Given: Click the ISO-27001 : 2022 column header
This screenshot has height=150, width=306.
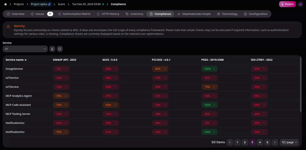Looking at the screenshot, I should tap(262, 60).
